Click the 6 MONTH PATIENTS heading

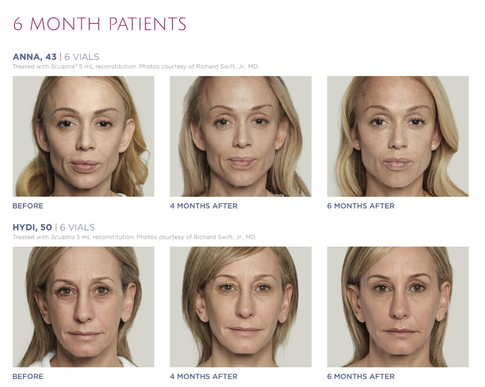99,24
